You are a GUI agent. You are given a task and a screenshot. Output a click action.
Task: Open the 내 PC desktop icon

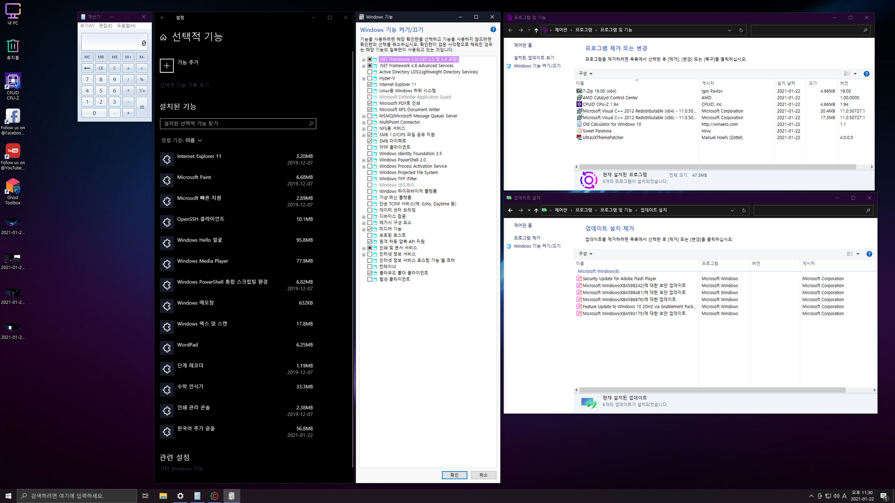pyautogui.click(x=13, y=13)
